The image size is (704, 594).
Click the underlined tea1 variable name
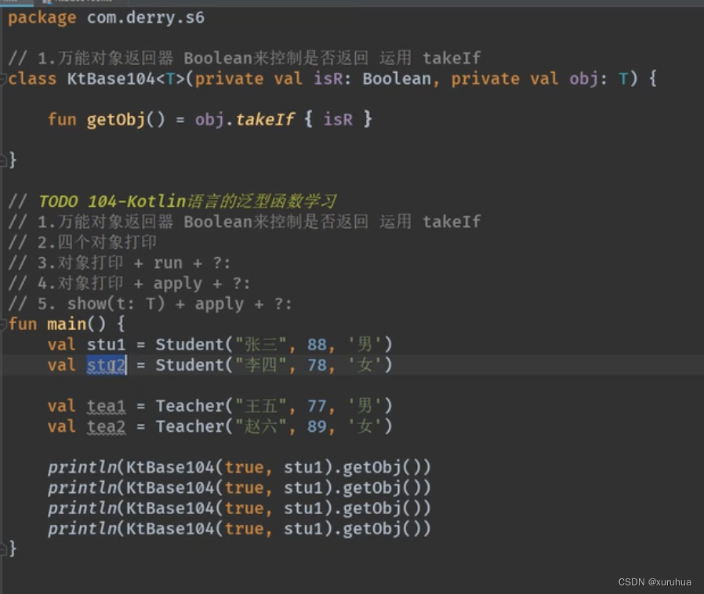(x=106, y=406)
